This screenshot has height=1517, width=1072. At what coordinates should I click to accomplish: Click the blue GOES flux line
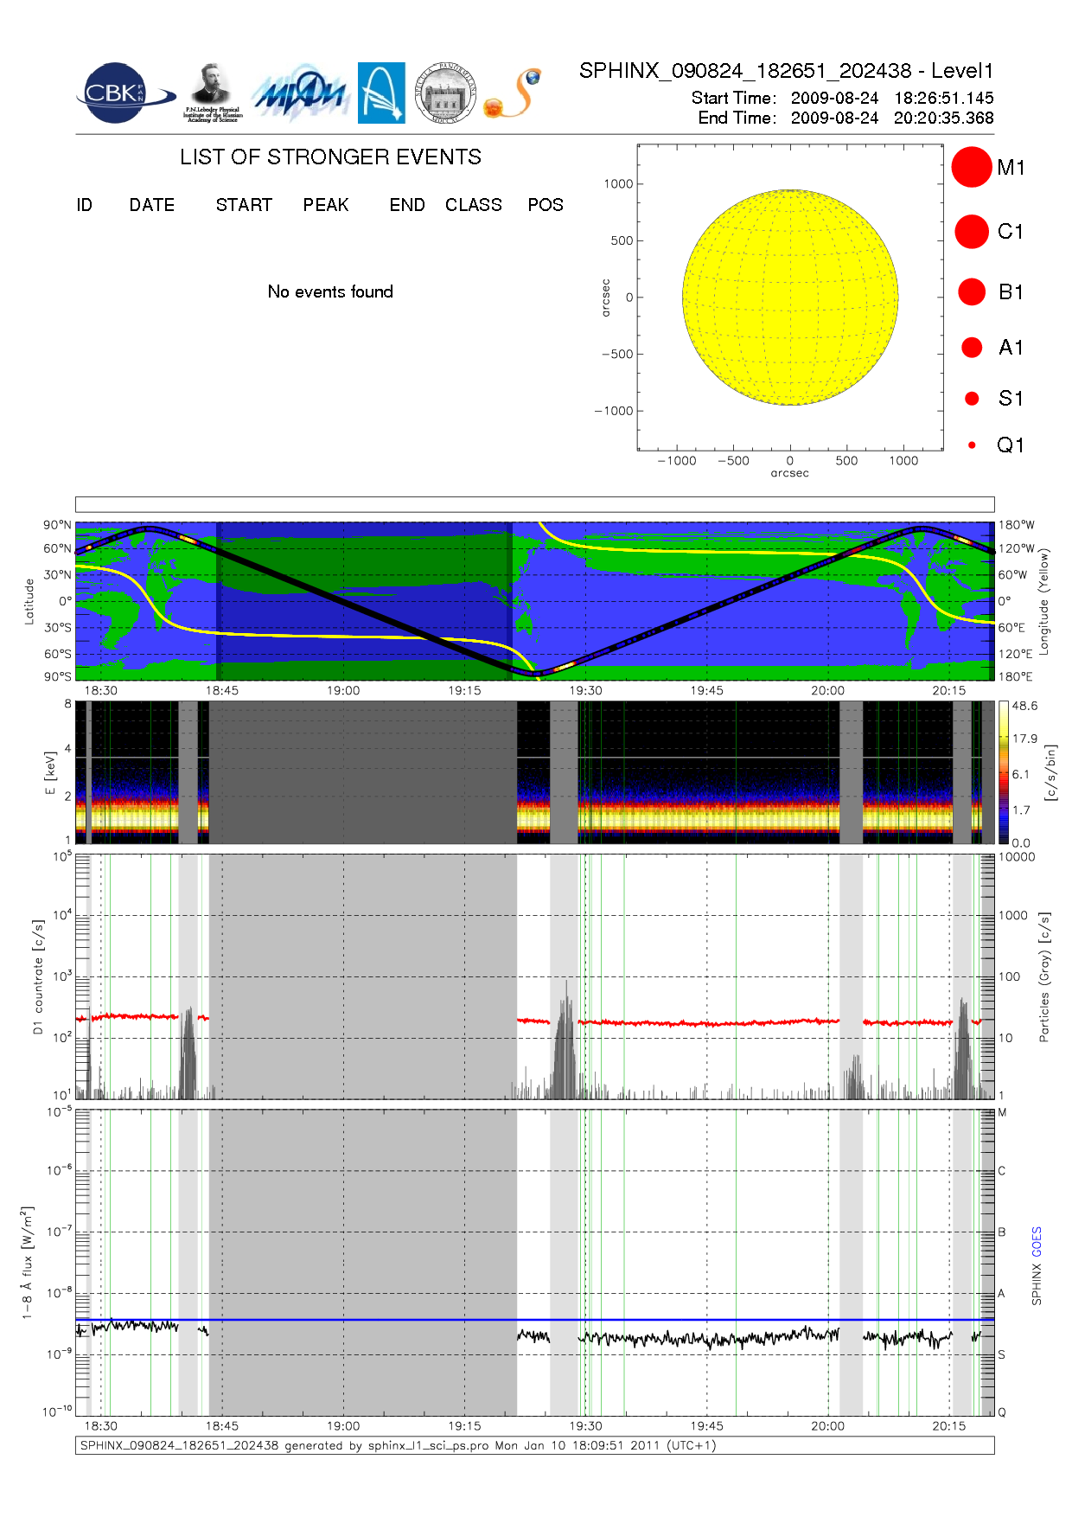[x=534, y=1320]
